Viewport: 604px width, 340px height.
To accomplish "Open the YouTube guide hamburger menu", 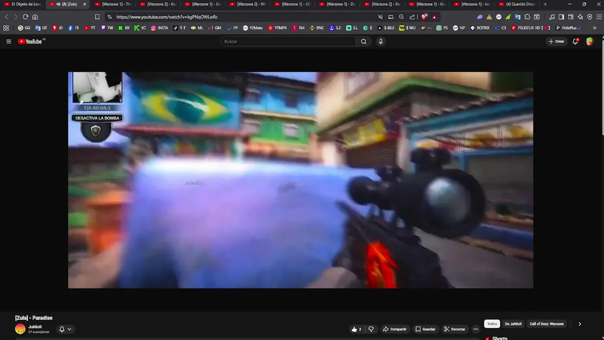I will pyautogui.click(x=8, y=42).
